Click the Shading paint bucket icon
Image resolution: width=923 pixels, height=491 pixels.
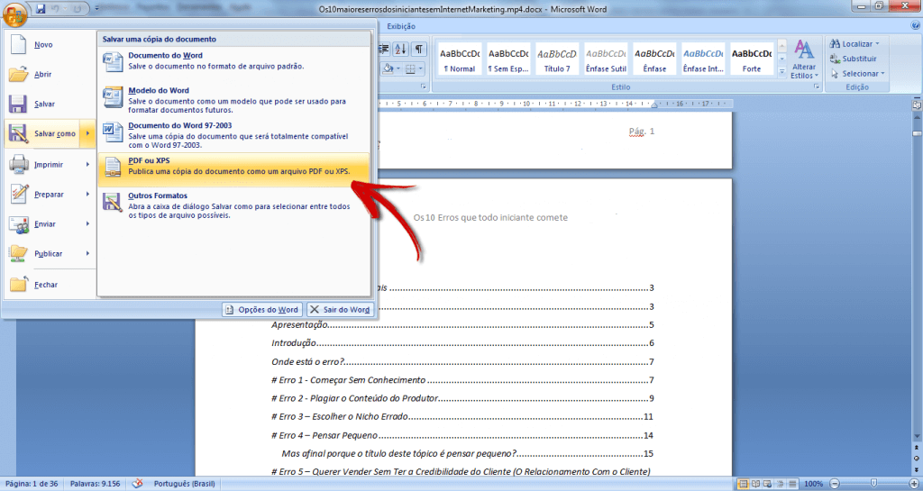coord(388,68)
